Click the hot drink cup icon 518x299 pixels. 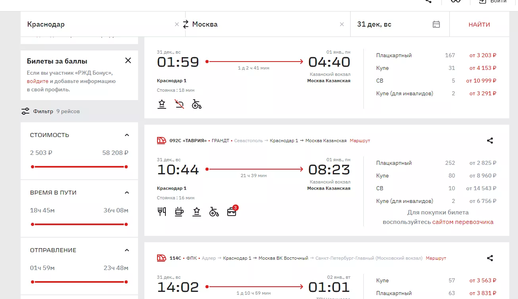179,212
